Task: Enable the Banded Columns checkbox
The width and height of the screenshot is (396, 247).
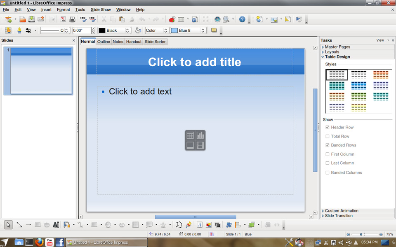Action: [x=328, y=172]
